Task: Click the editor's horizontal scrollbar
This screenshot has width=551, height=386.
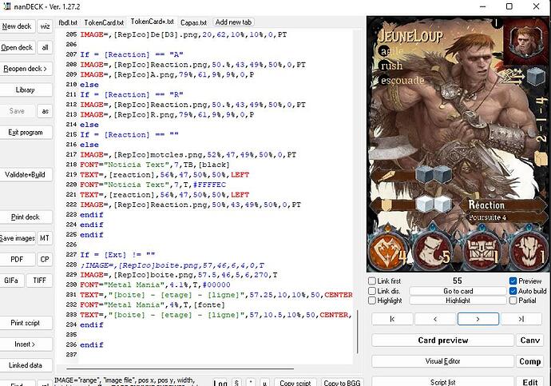Action: (x=180, y=368)
